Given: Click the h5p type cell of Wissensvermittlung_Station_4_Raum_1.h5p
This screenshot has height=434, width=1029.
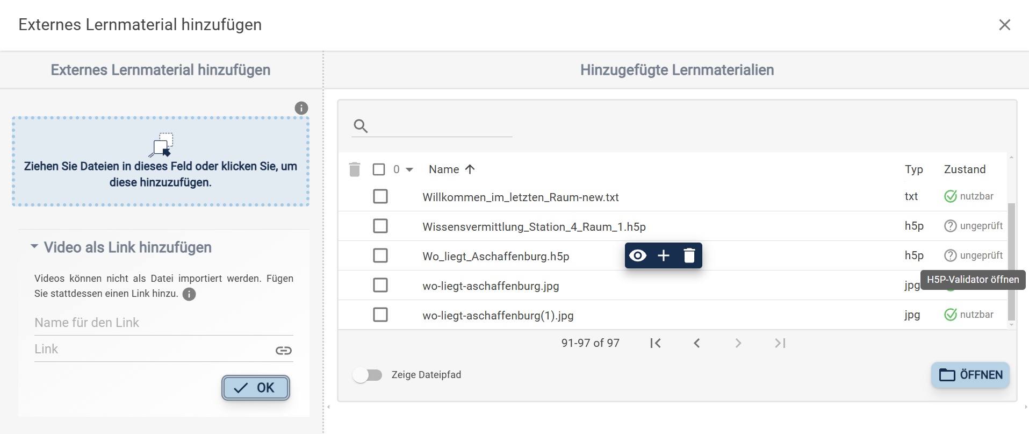Looking at the screenshot, I should click(914, 226).
